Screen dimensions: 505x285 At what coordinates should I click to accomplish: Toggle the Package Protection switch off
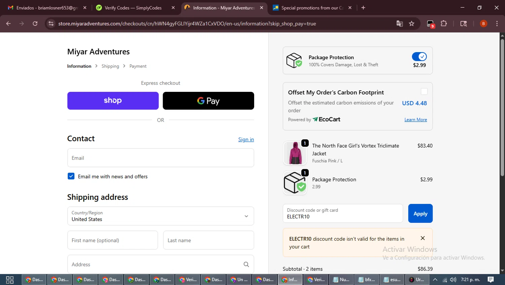419,57
